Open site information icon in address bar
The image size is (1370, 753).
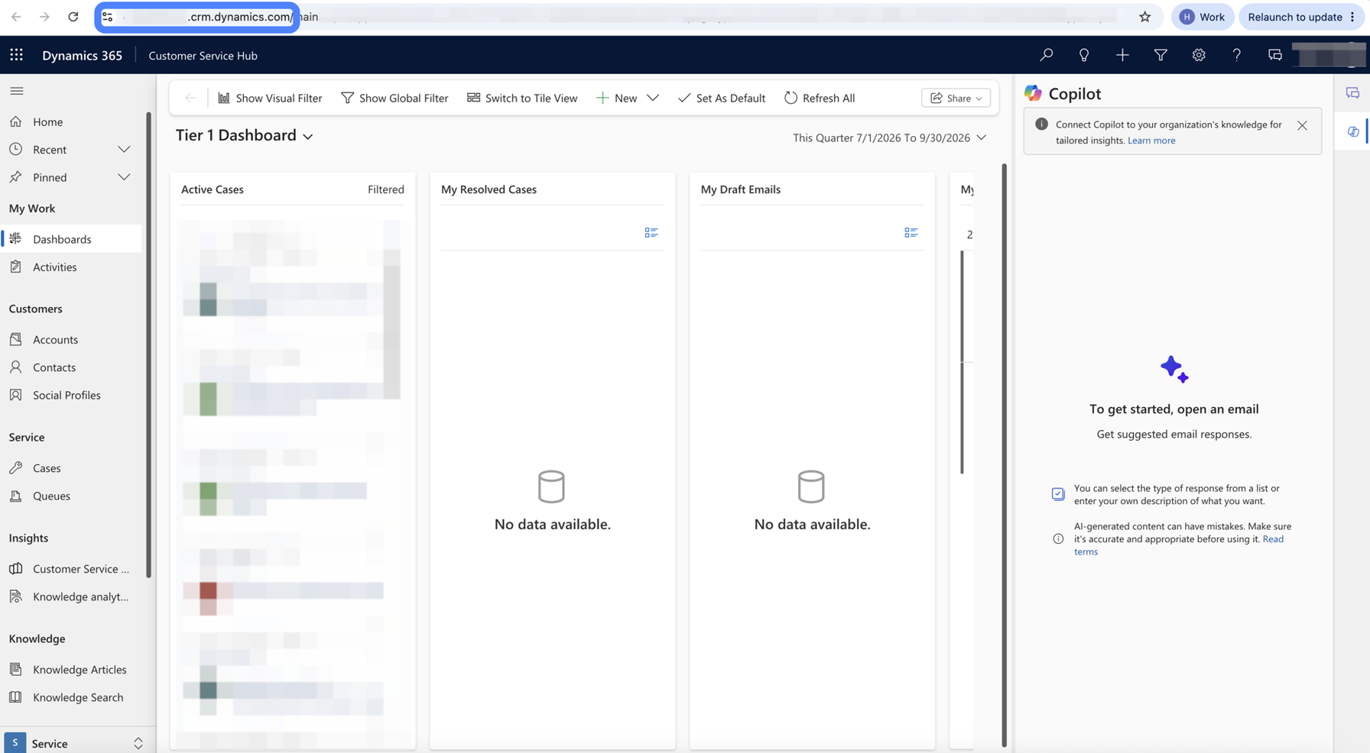108,17
